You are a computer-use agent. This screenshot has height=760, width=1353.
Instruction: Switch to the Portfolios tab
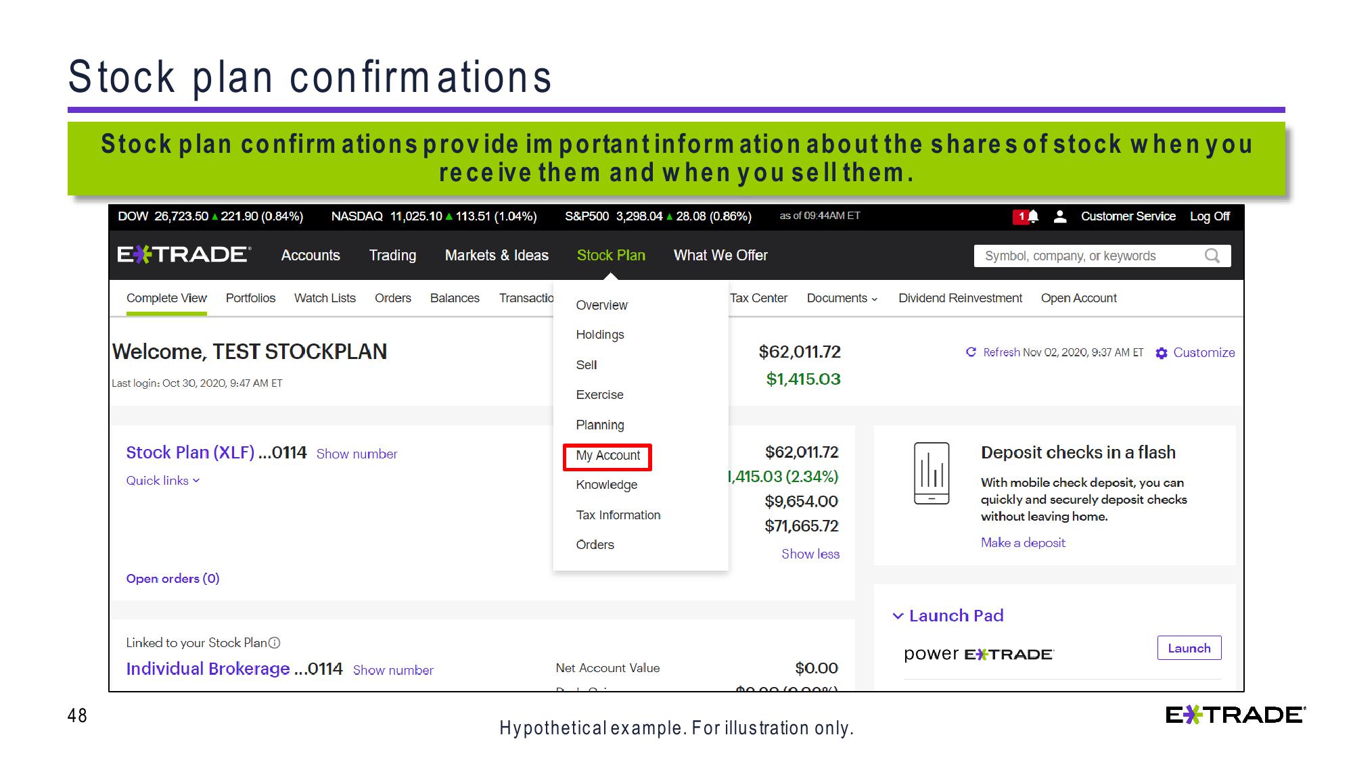click(250, 298)
